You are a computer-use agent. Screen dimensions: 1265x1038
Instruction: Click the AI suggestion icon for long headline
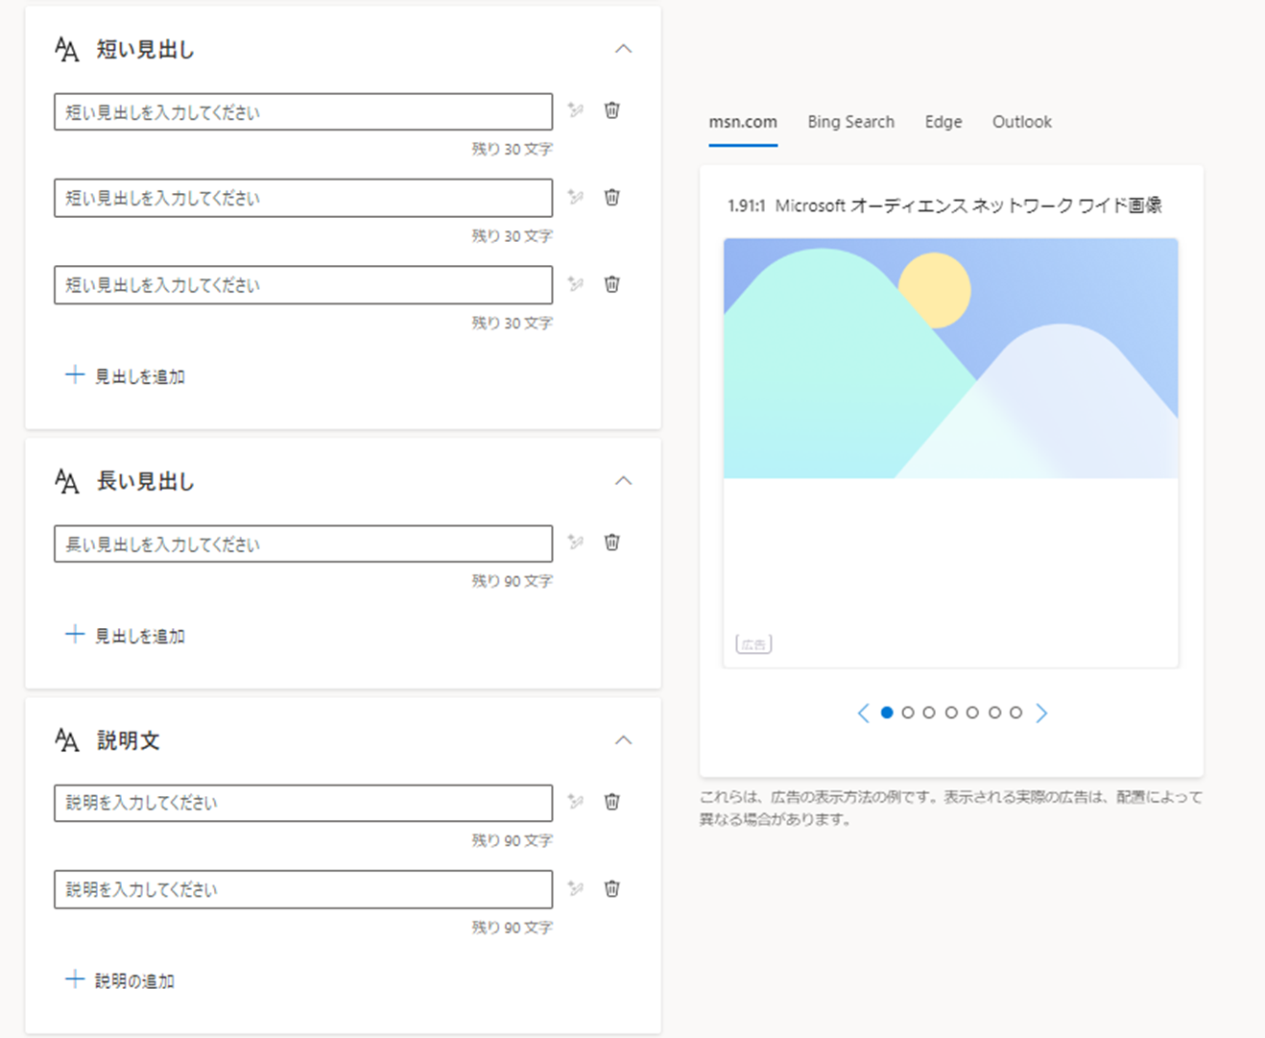(x=576, y=543)
